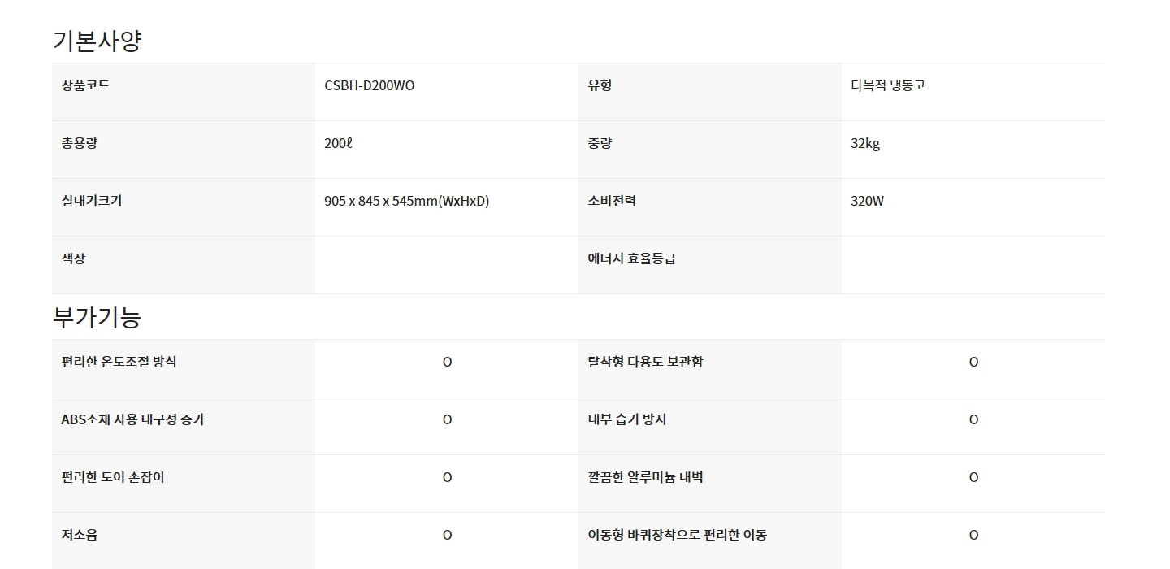The height and width of the screenshot is (569, 1170).
Task: Click the 905 x 845 x 545mm dimensions
Action: tap(406, 202)
